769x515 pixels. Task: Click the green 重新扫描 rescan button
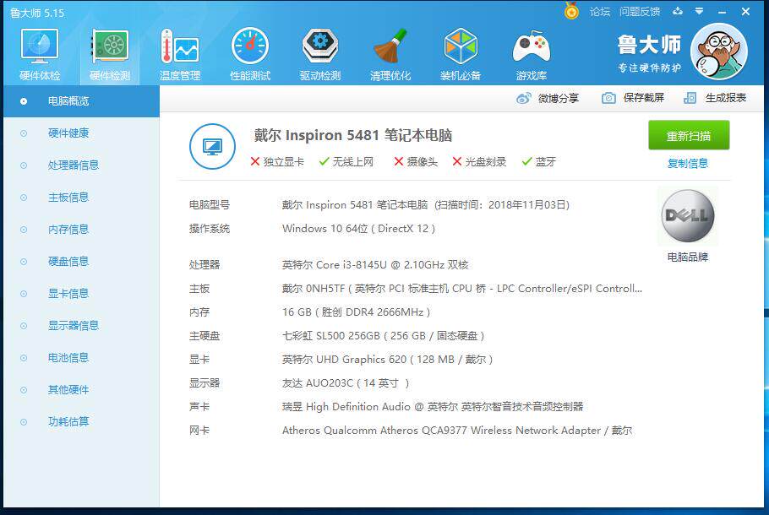689,135
